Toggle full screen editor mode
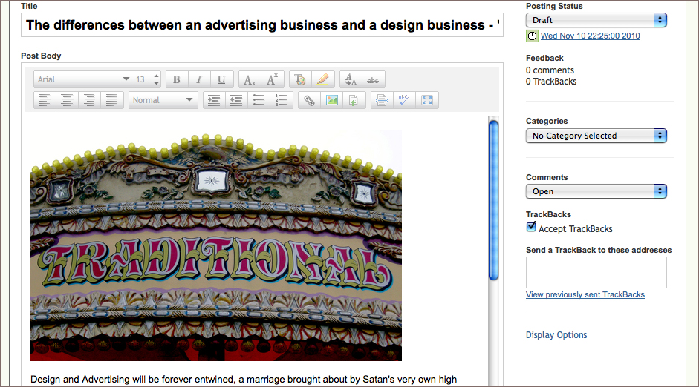This screenshot has height=387, width=699. 427,100
